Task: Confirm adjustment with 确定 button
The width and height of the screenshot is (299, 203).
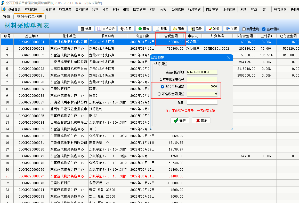Action: pyautogui.click(x=180, y=121)
